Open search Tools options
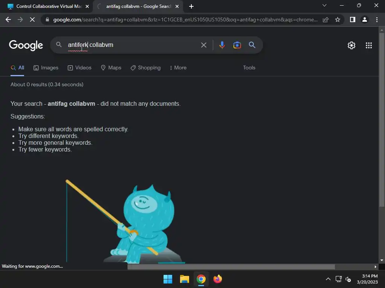This screenshot has height=288, width=385. tap(249, 67)
